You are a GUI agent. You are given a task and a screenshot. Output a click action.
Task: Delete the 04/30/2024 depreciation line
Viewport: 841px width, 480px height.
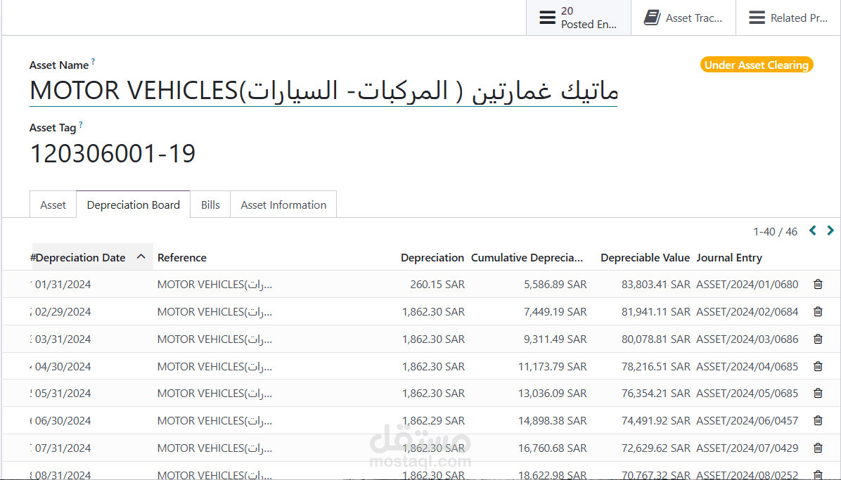click(818, 366)
